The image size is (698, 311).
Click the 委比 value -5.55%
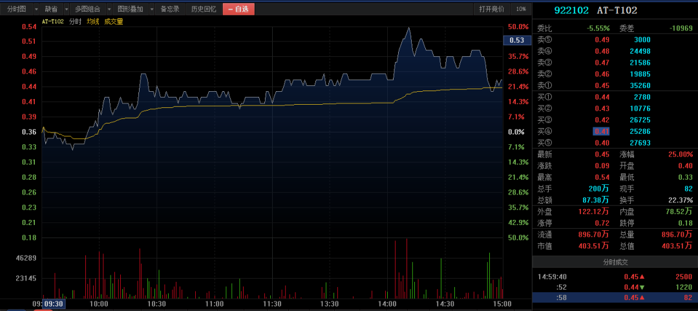[598, 28]
